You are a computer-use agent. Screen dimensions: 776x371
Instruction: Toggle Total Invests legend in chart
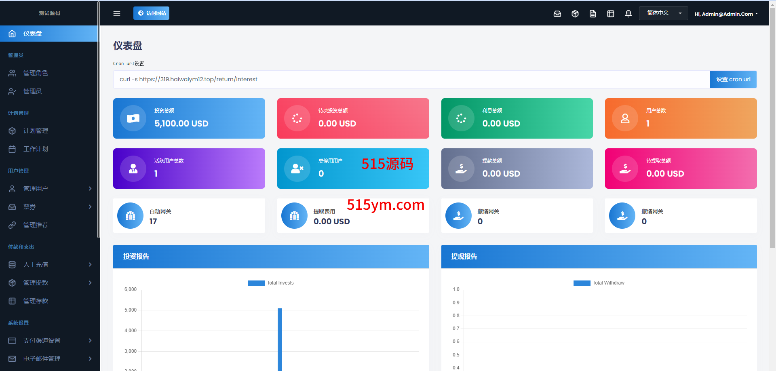point(271,283)
